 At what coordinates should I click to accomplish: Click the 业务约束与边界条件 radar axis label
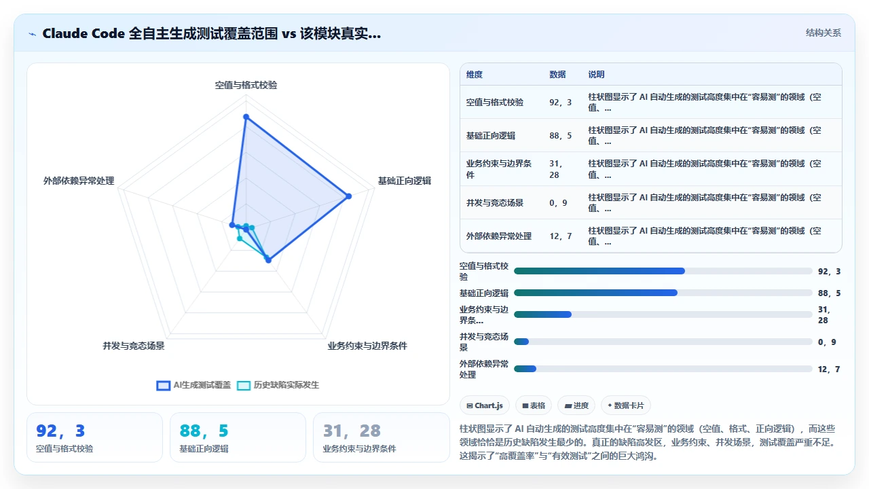coord(367,346)
